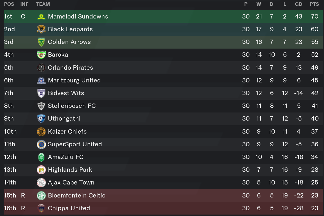This screenshot has height=216, width=324.
Task: Click the Orlando Pirates skull badge
Action: [41, 68]
